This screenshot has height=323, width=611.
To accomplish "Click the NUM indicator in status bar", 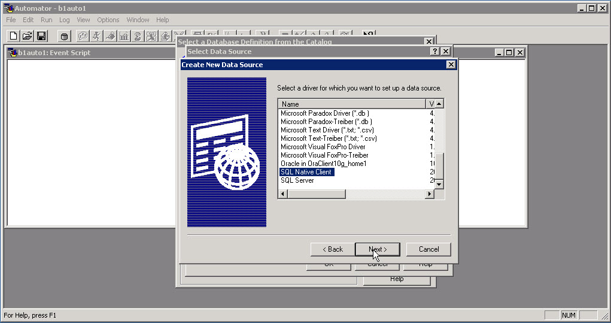I will 569,315.
